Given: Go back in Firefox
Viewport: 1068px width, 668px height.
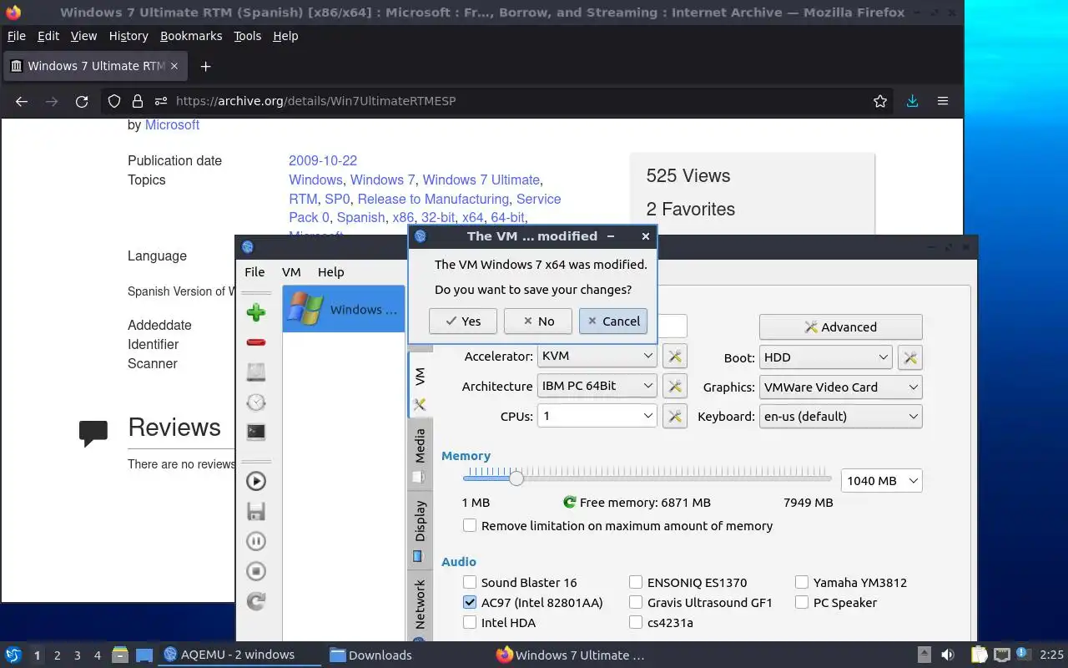Looking at the screenshot, I should [22, 101].
